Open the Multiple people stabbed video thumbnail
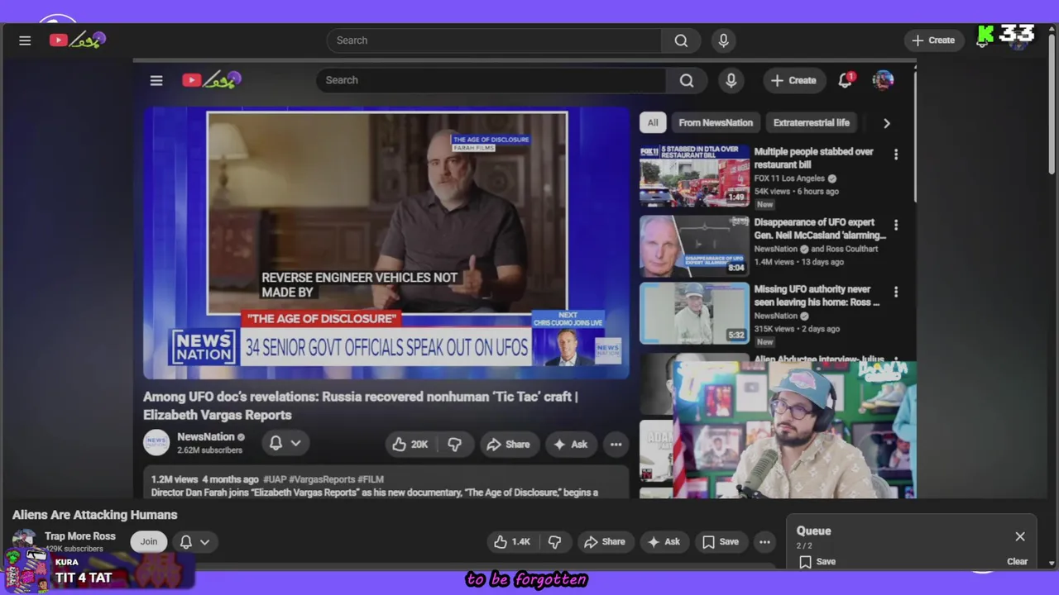The image size is (1059, 595). point(694,176)
